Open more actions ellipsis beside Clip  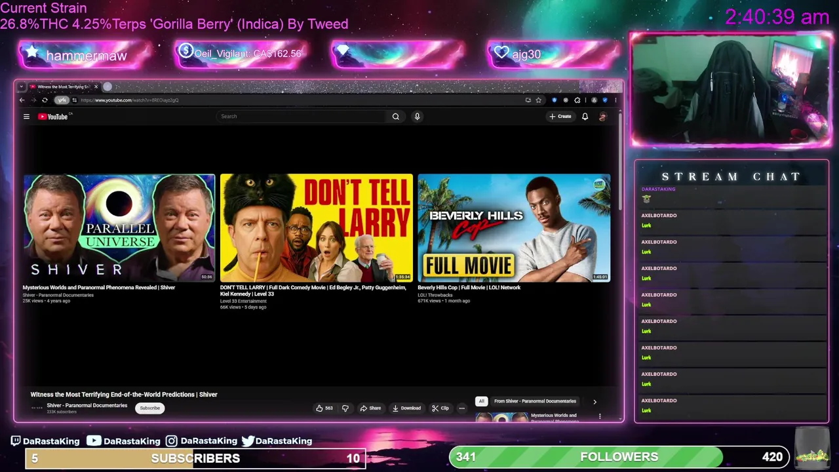[x=461, y=408]
